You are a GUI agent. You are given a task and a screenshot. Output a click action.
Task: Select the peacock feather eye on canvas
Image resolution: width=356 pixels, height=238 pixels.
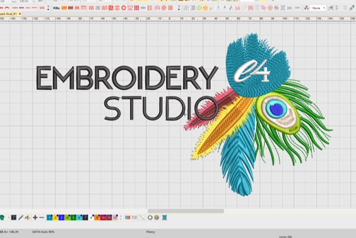click(278, 112)
